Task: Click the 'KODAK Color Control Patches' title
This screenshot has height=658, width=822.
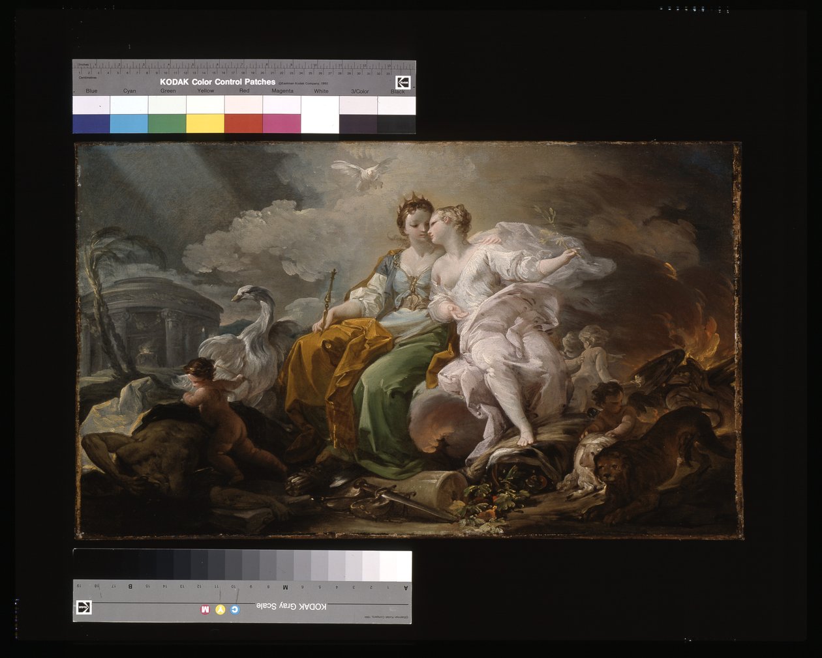Action: [218, 82]
